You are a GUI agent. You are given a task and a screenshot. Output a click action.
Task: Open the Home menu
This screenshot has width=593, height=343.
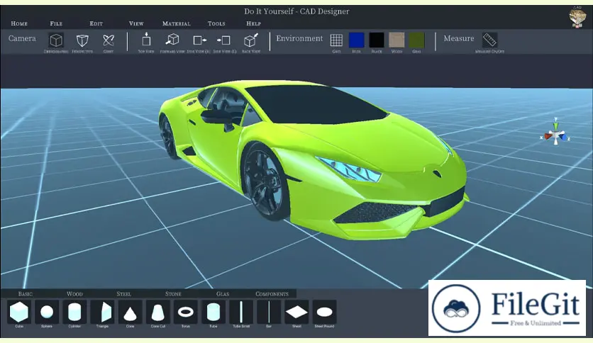pos(19,23)
